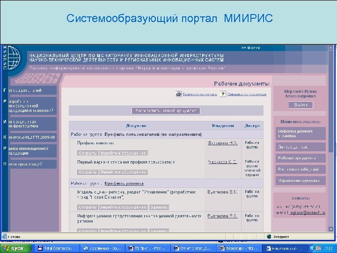Open the Профиль региона work group link
The image size is (337, 253).
[x=124, y=183]
